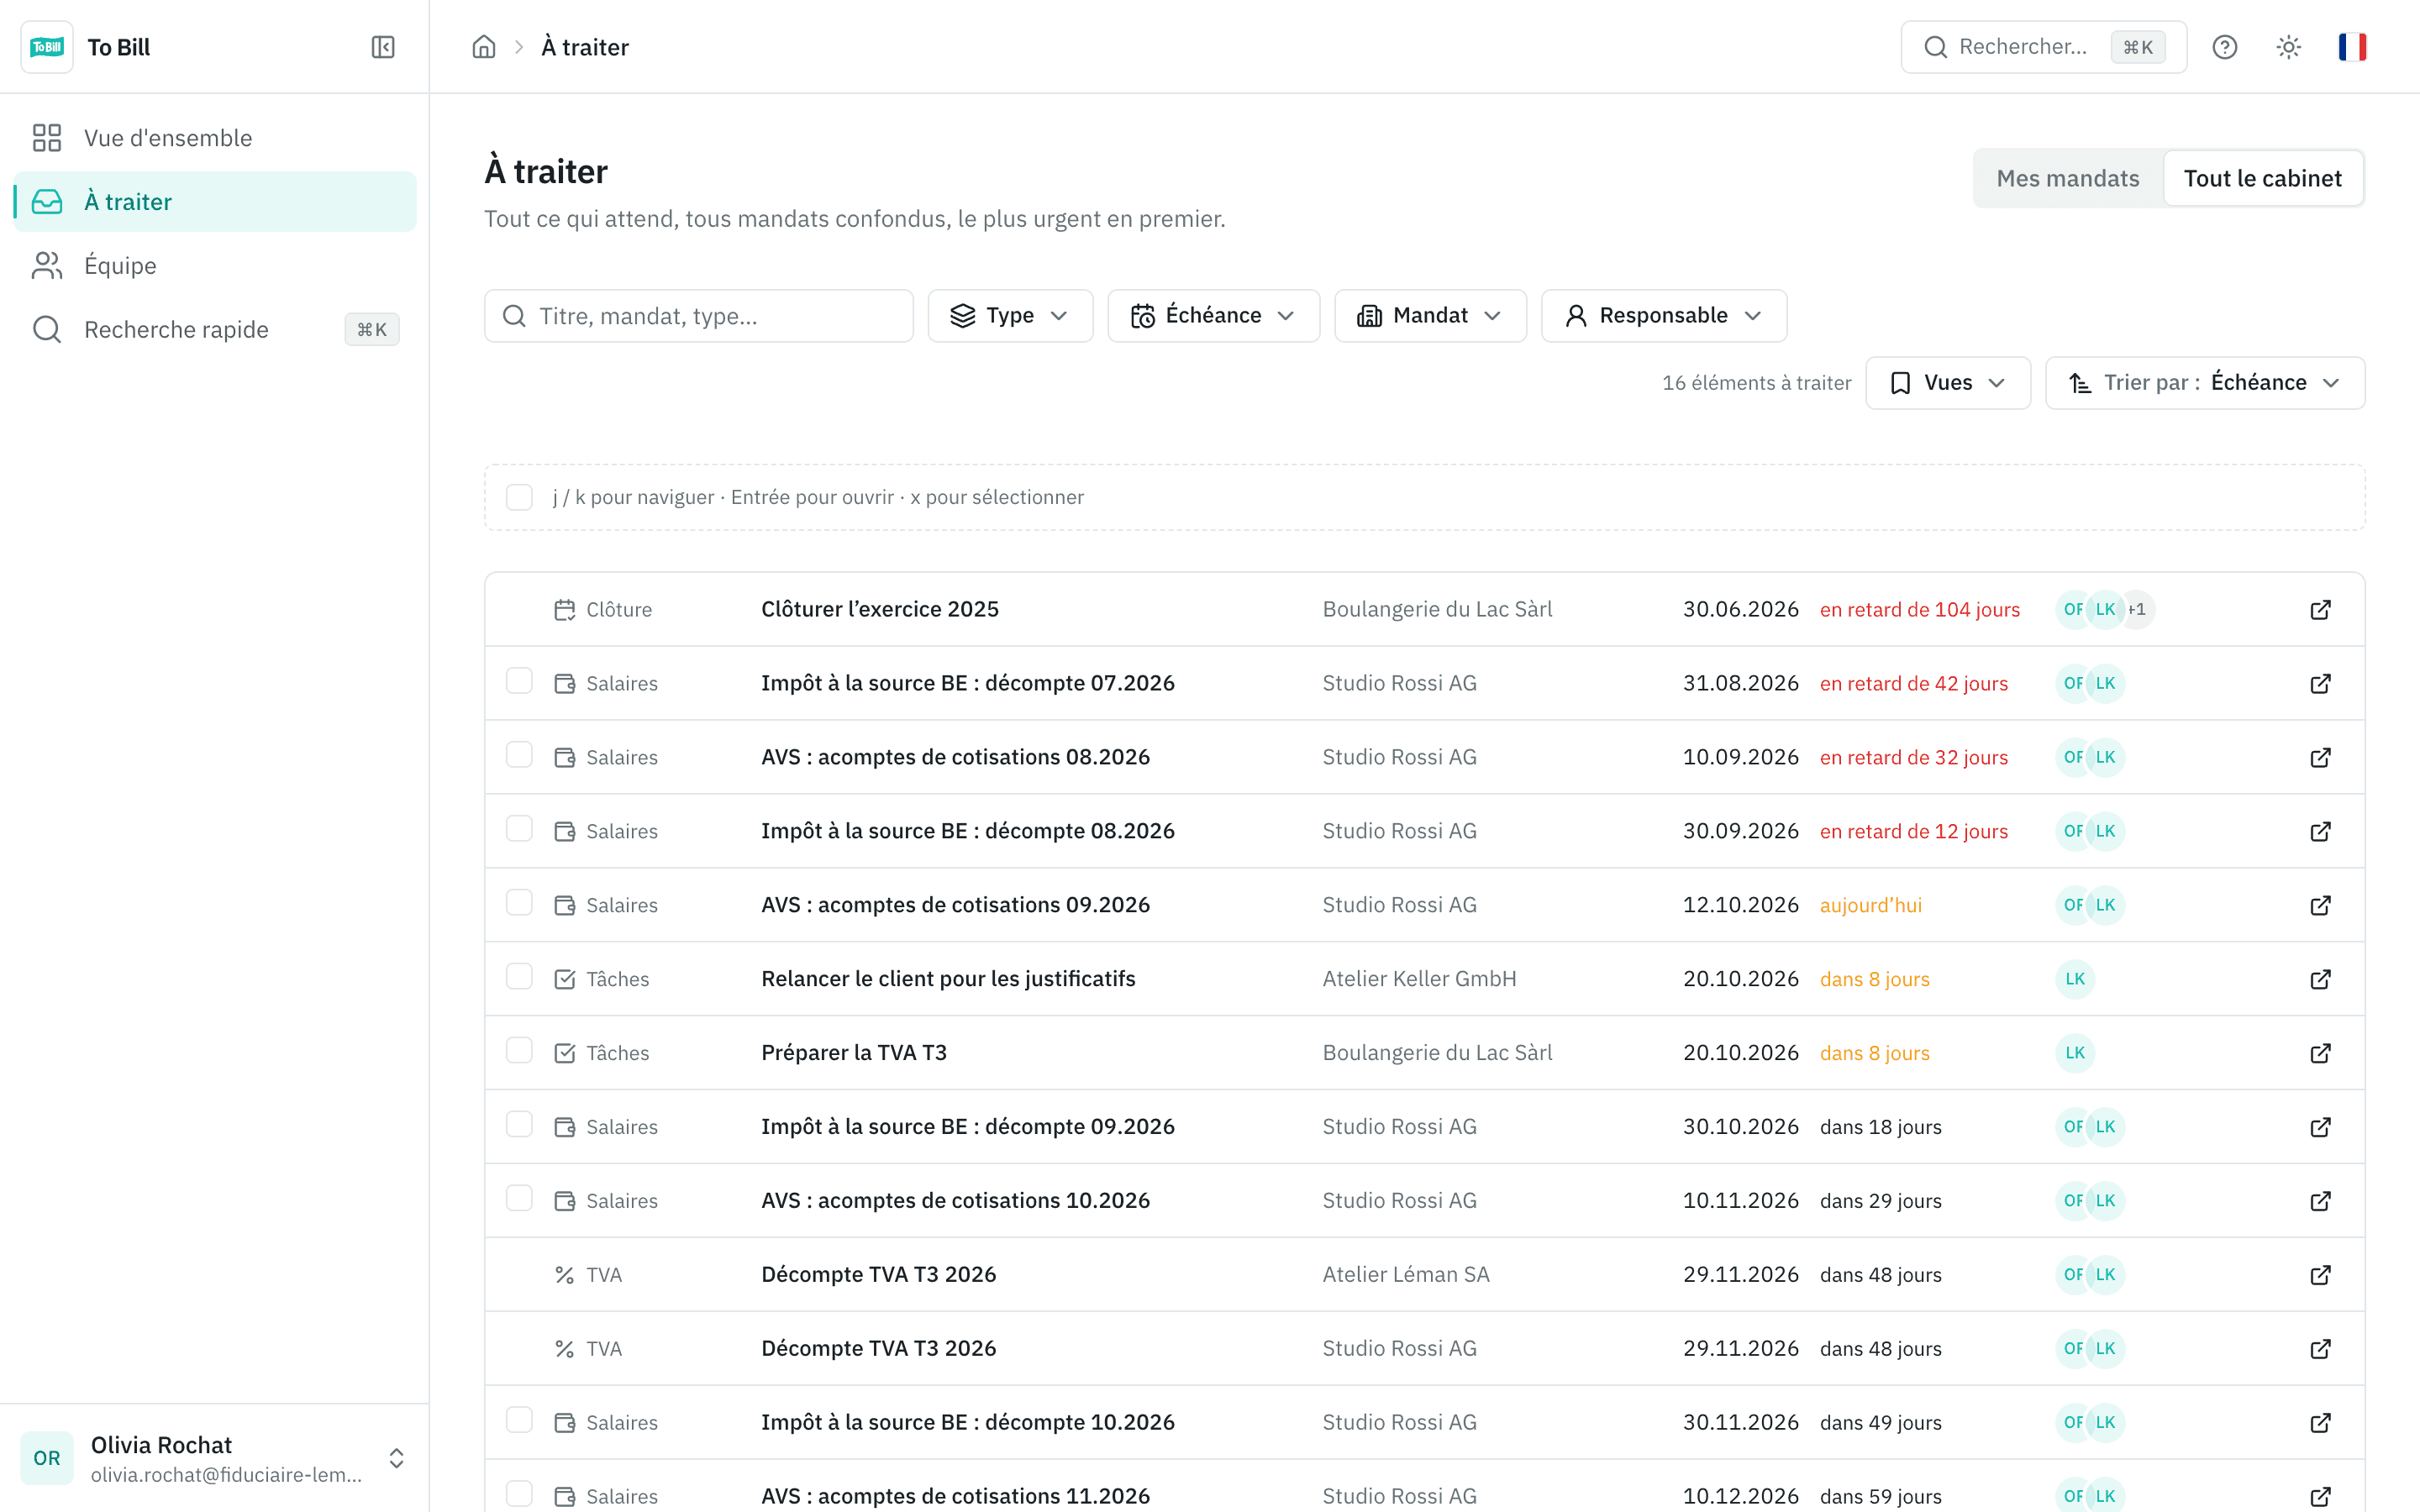Open external link for Préparer la TVA T3

2321,1053
